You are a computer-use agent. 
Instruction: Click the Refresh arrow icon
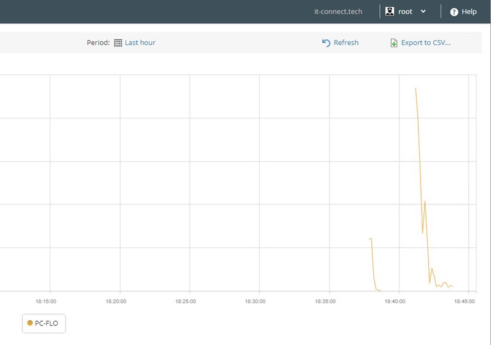tap(326, 43)
